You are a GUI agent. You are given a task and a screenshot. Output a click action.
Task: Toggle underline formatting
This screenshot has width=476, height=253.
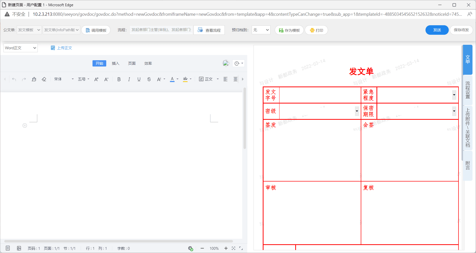[x=139, y=79]
